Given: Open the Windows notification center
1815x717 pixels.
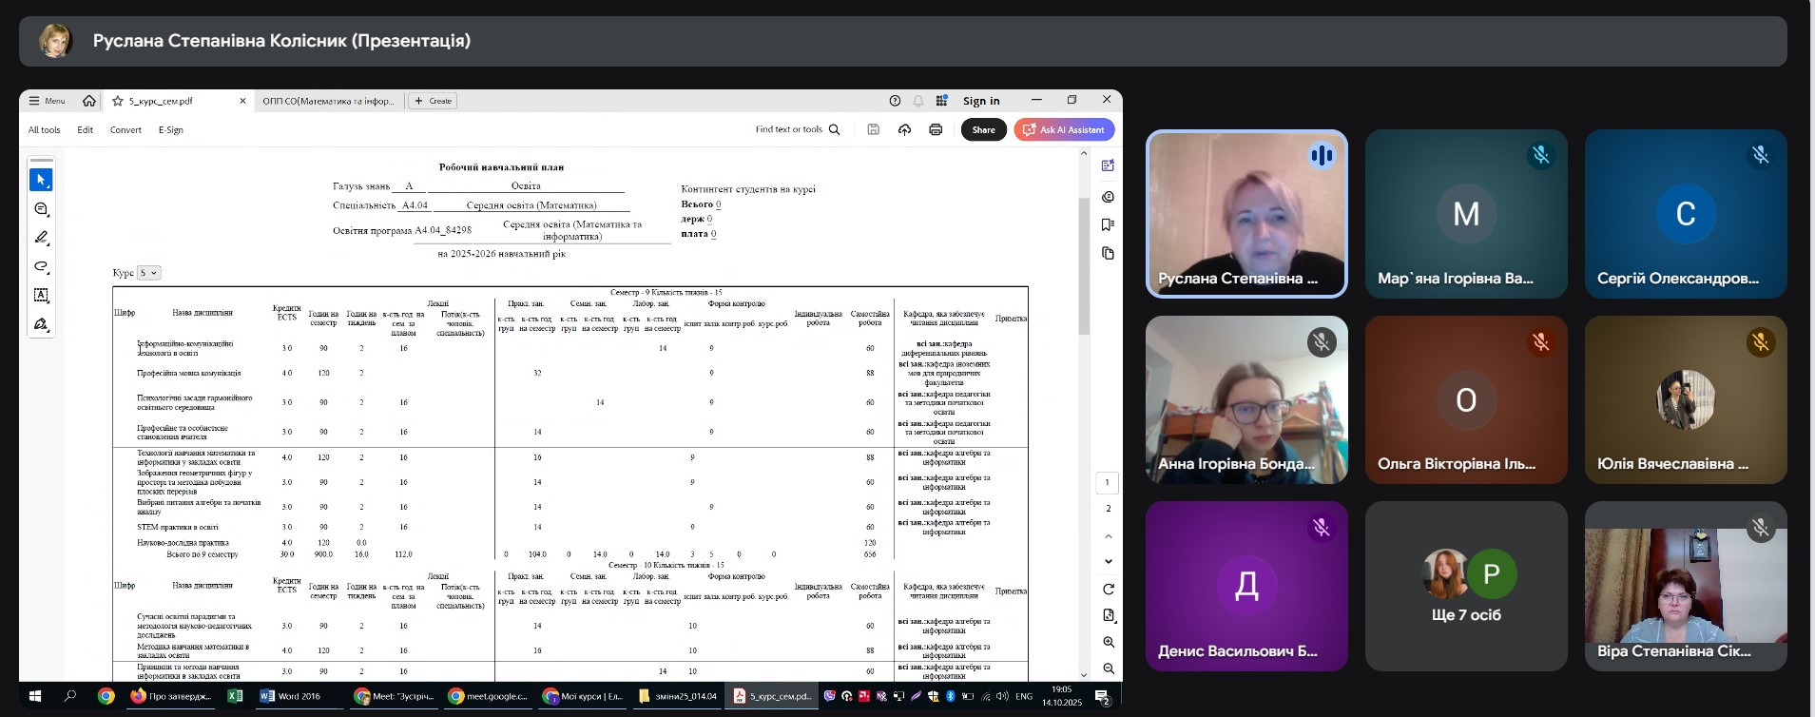Looking at the screenshot, I should [x=1103, y=696].
